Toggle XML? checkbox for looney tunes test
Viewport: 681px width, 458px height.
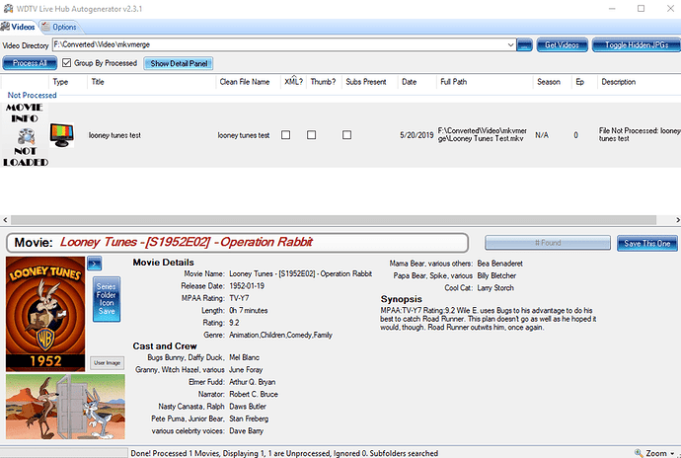click(x=286, y=135)
